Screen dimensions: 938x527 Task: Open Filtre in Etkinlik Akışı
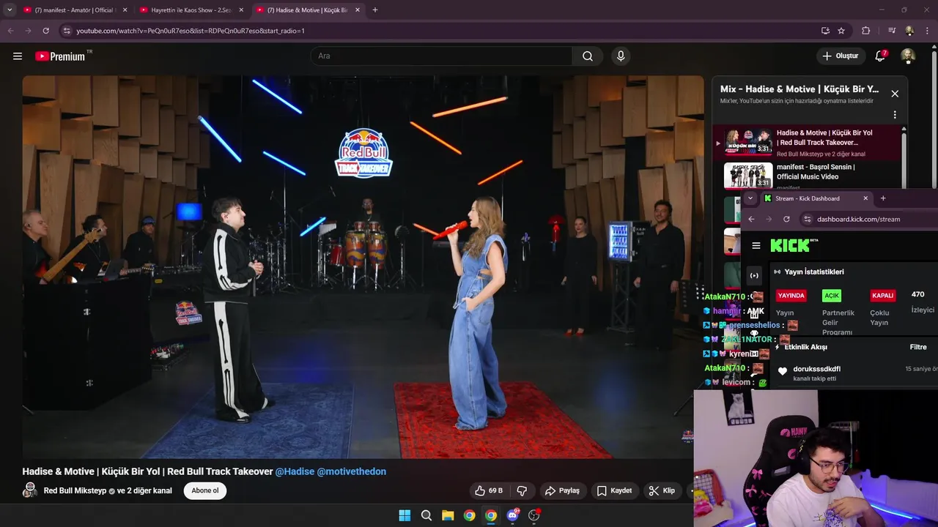[x=918, y=347]
